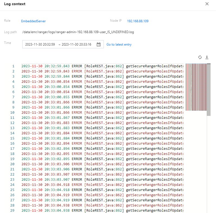Viewport: 216px width, 213px height.
Task: Select log line number 10
Action: [12, 112]
